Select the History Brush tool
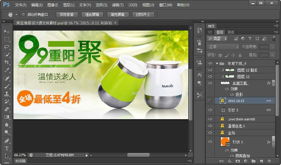 click(7, 101)
